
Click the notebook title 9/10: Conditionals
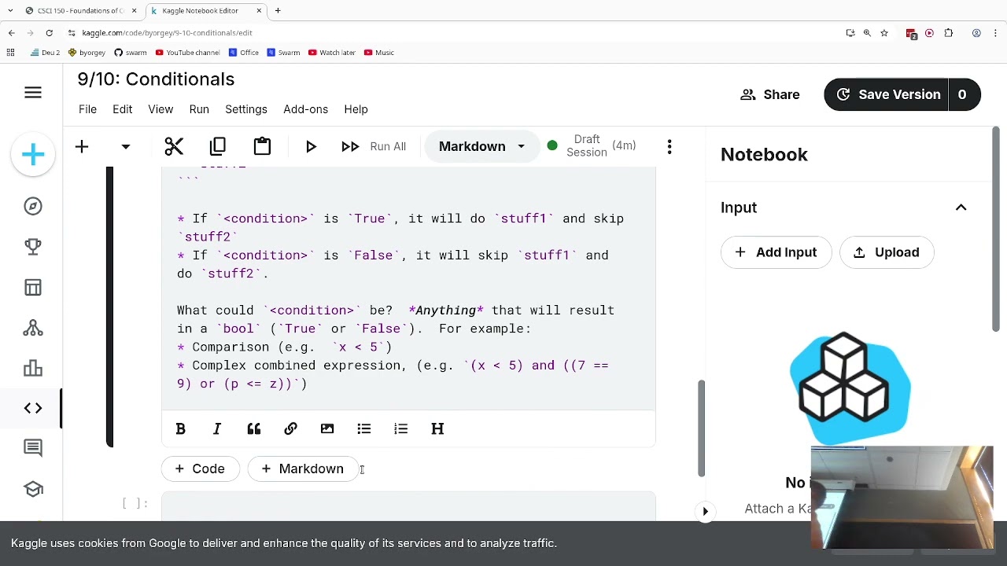pos(156,79)
